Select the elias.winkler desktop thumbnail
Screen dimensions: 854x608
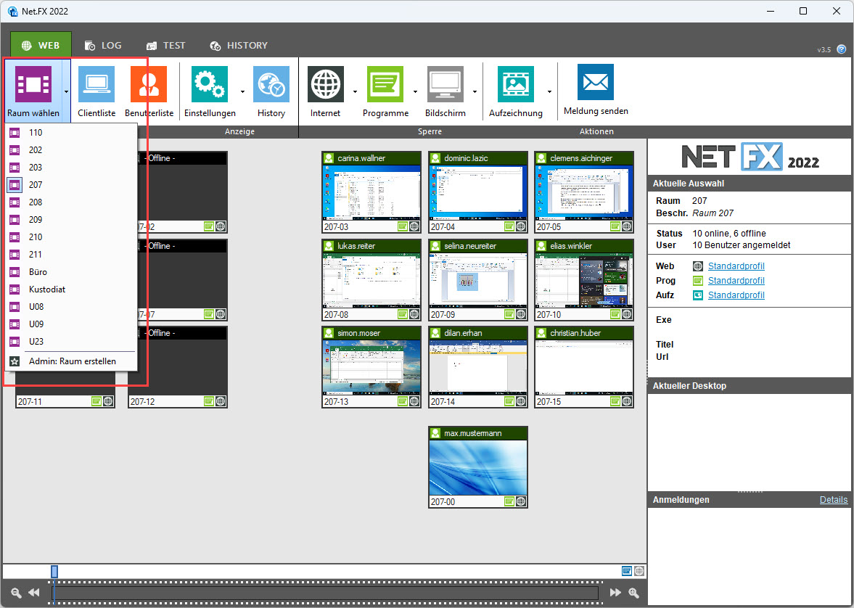click(x=584, y=280)
